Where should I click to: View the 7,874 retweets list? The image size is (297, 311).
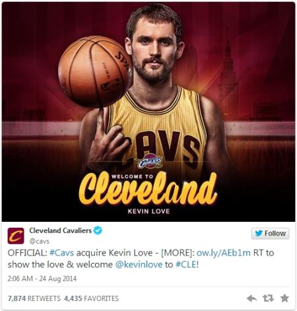(x=34, y=298)
